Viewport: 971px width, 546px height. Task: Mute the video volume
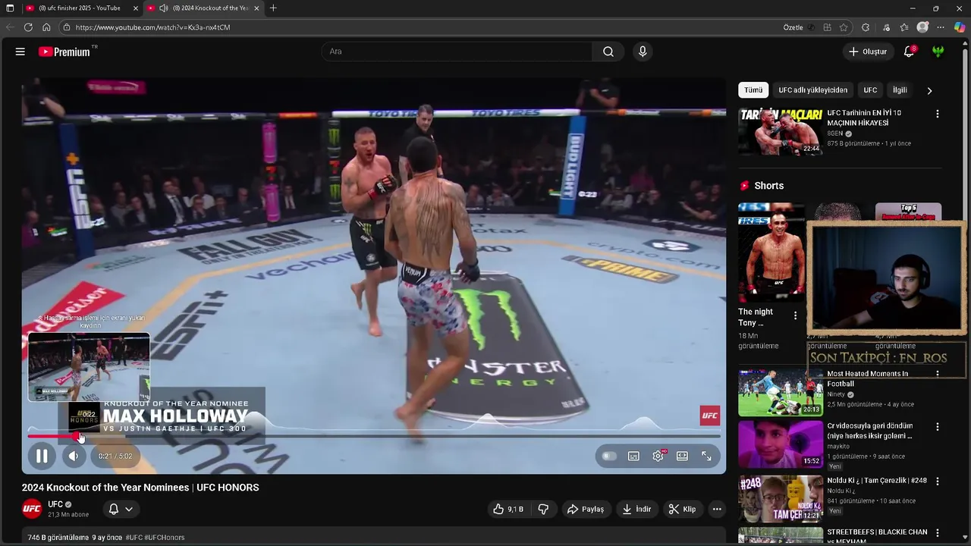pyautogui.click(x=74, y=456)
